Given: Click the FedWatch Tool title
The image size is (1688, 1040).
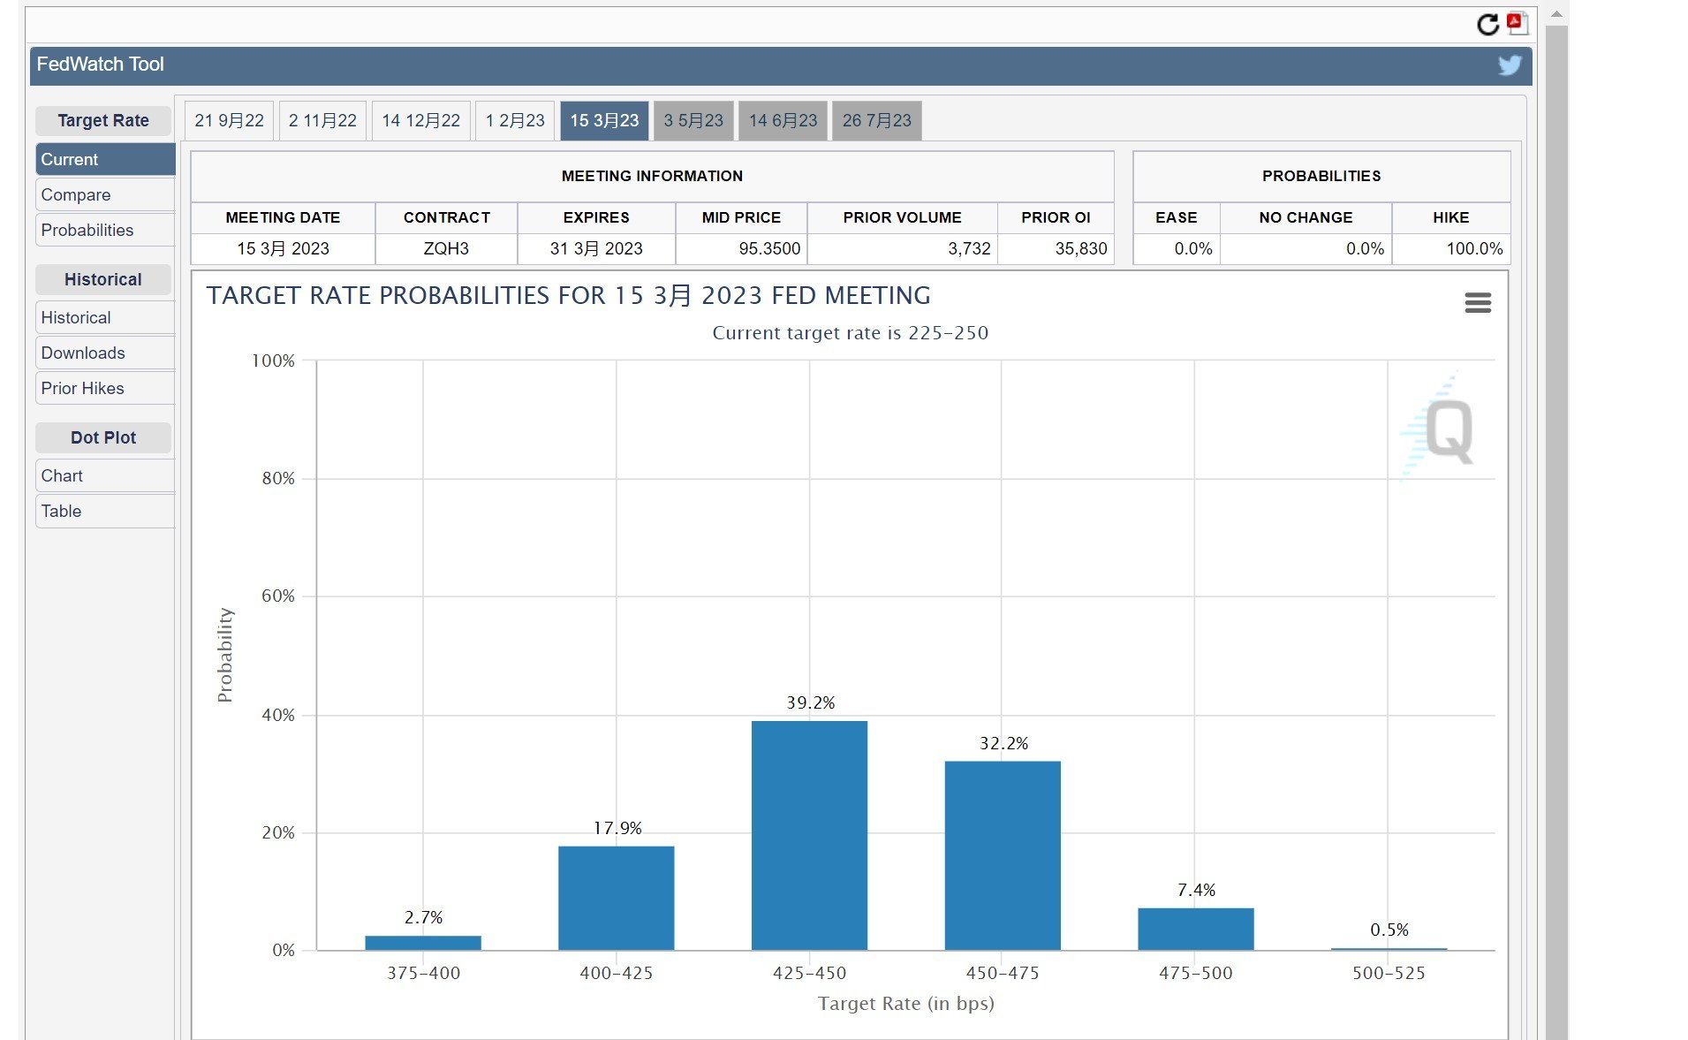Looking at the screenshot, I should [x=101, y=65].
